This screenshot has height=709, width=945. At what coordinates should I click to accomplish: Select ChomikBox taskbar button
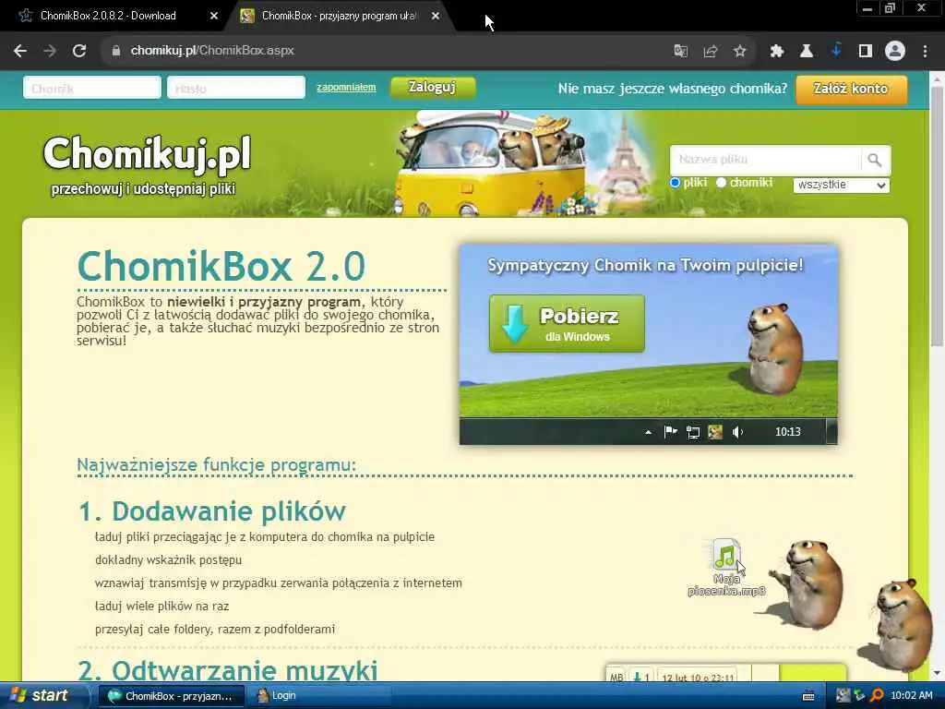pos(171,696)
